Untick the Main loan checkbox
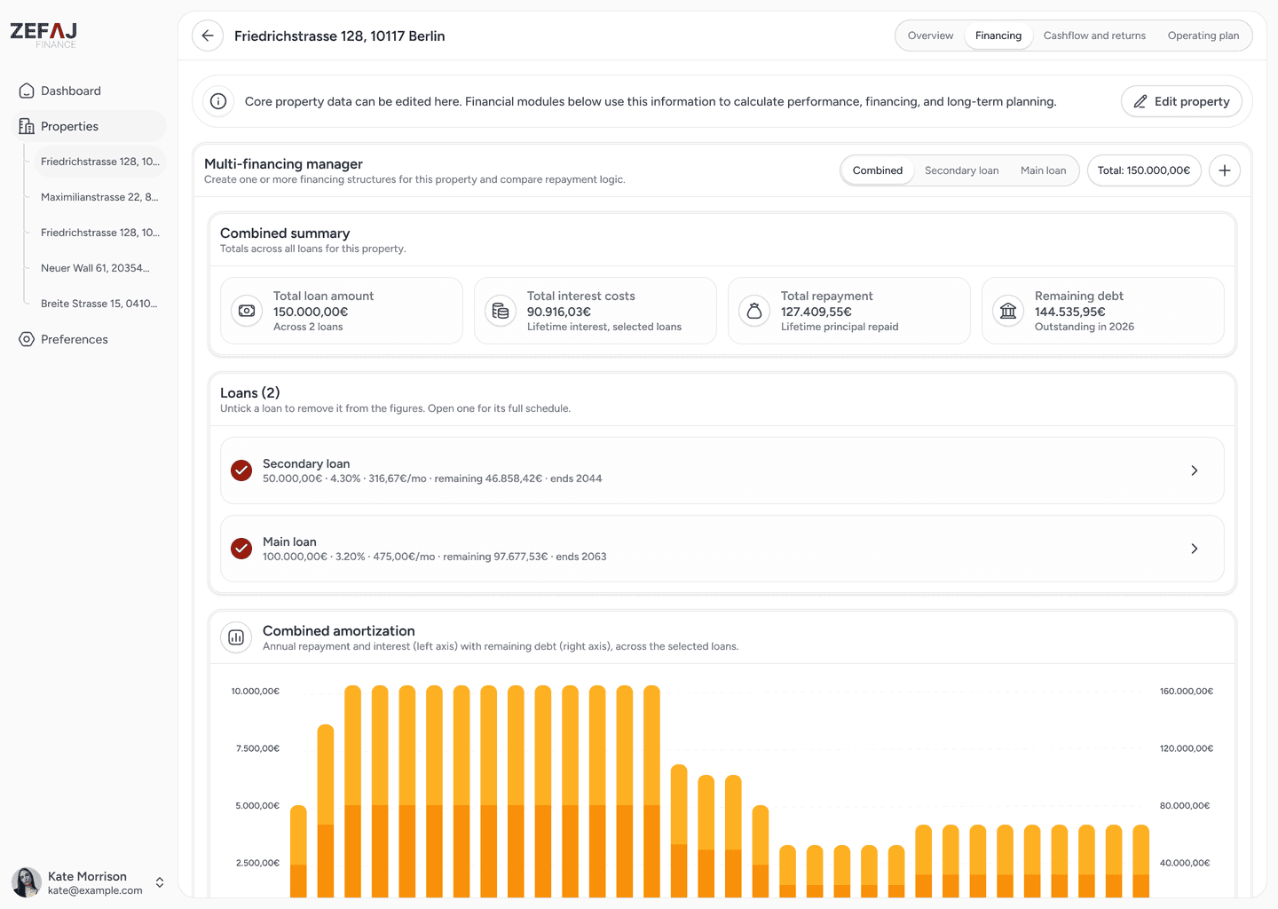The height and width of the screenshot is (909, 1278). coord(241,549)
